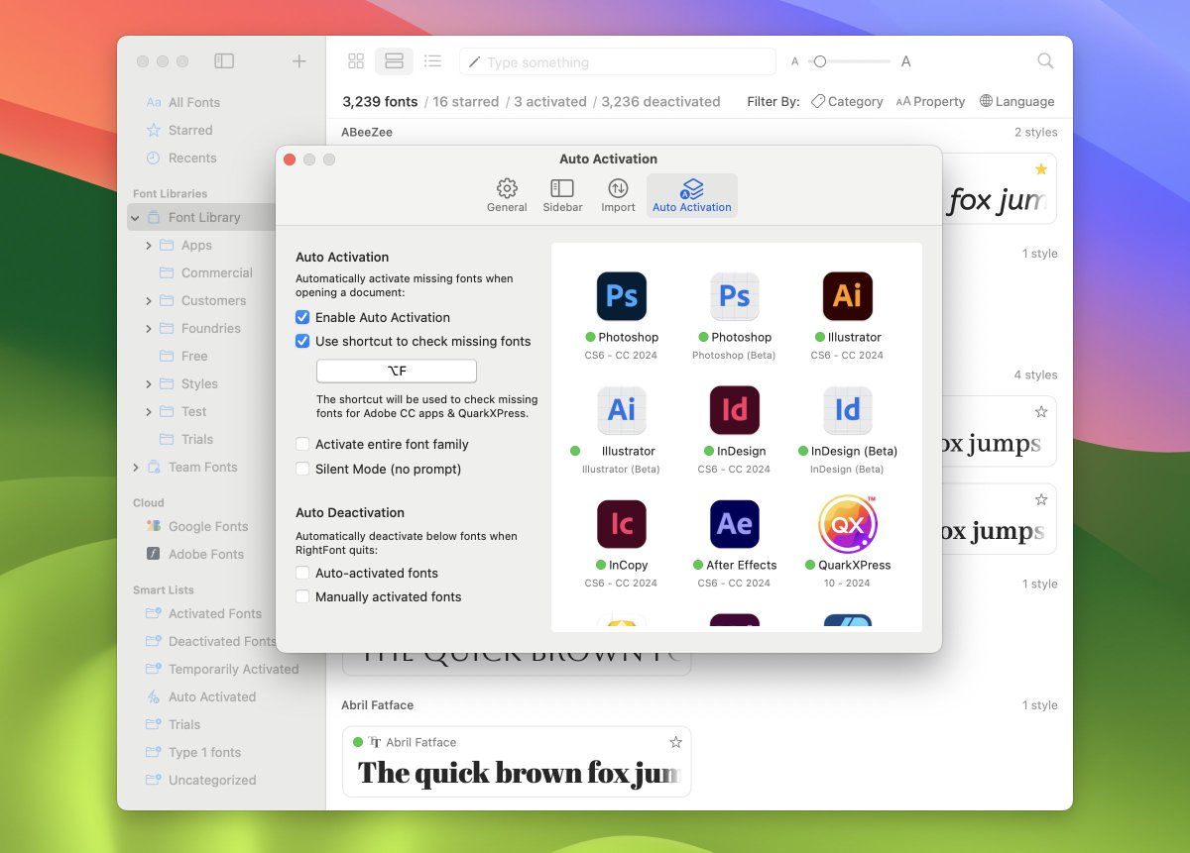1190x853 pixels.
Task: Select All Fonts in sidebar
Action: 194,102
